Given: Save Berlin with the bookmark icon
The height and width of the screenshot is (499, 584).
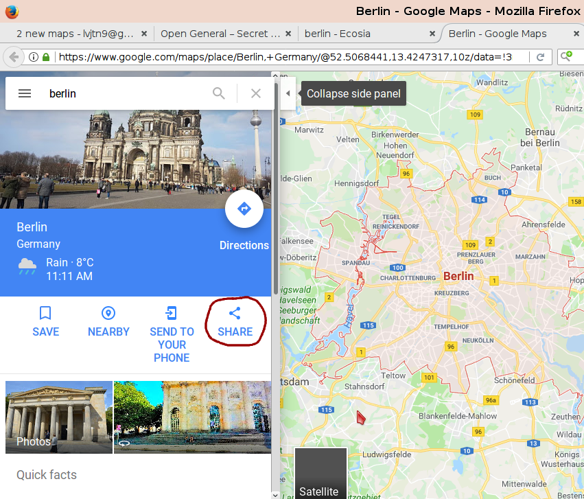Looking at the screenshot, I should click(45, 313).
